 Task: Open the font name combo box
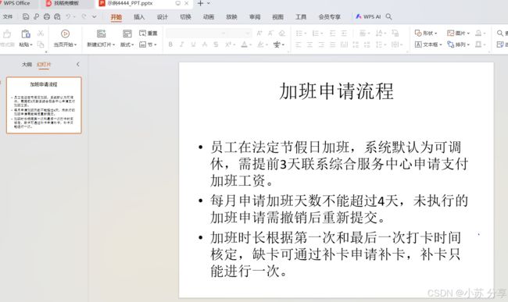196,33
